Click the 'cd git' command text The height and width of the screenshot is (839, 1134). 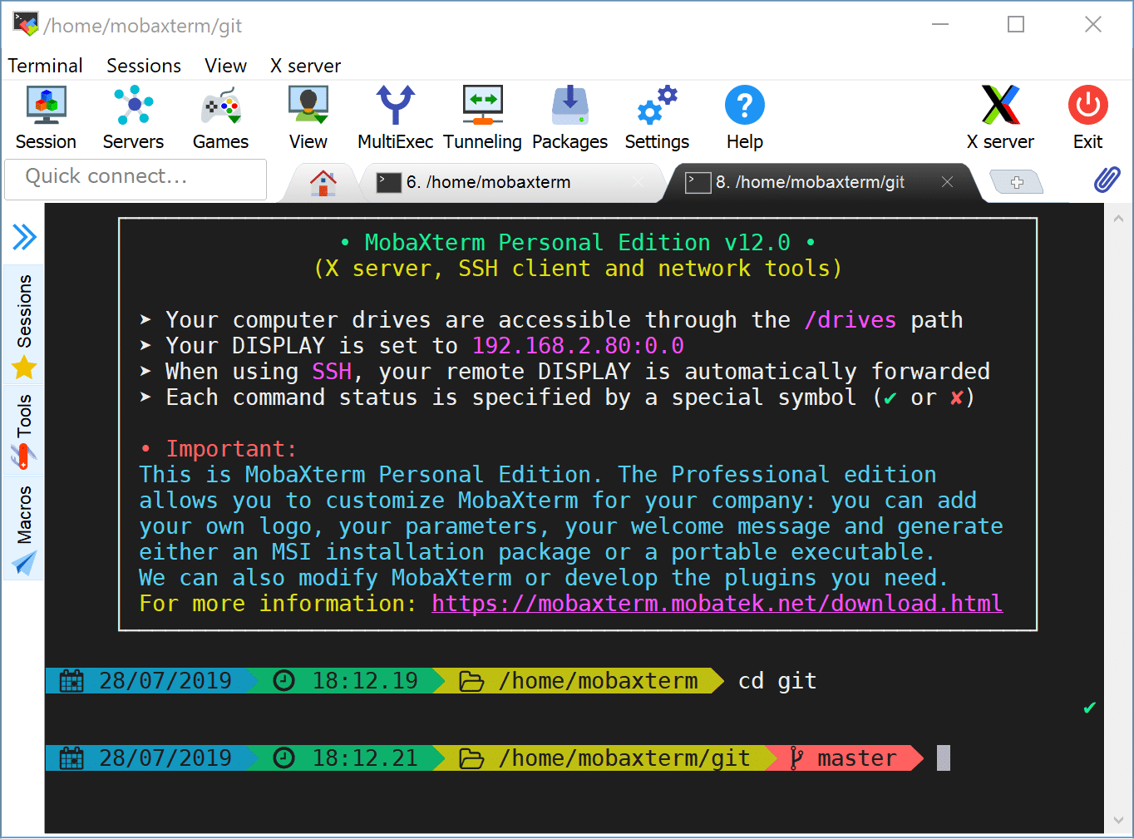777,681
